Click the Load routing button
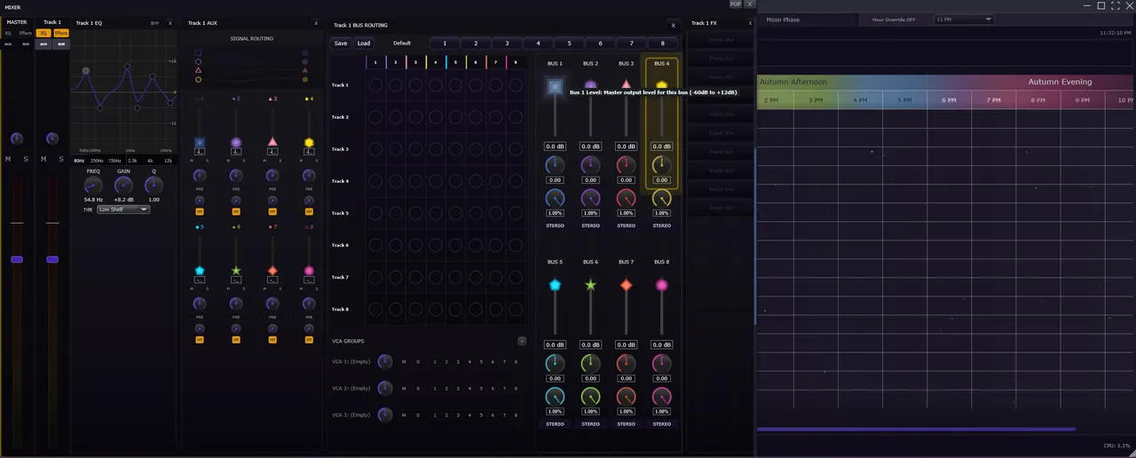Image resolution: width=1136 pixels, height=458 pixels. (364, 43)
